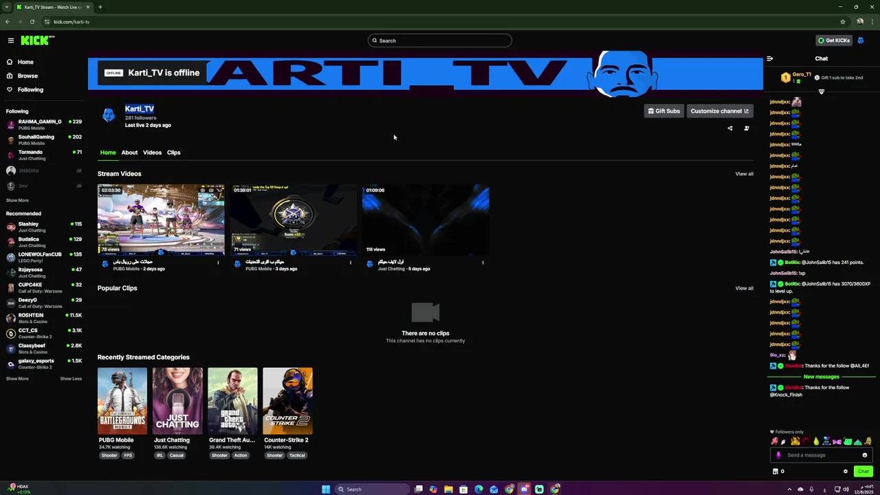The image size is (880, 495).
Task: Expand the leaderboard under Gero_T1
Action: tap(822, 91)
